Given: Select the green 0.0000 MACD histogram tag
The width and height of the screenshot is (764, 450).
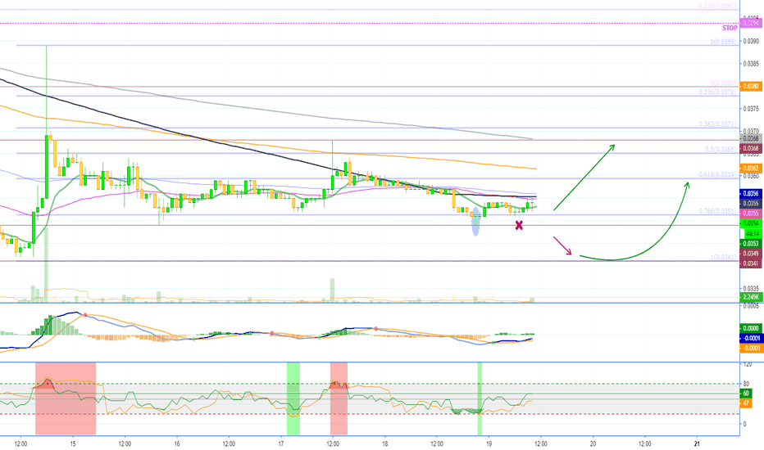Looking at the screenshot, I should pos(750,328).
